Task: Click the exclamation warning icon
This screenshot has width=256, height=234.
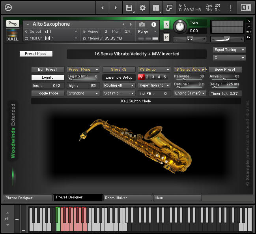Action: coord(230,8)
